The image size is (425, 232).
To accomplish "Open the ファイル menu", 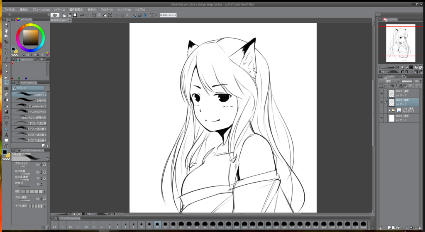I will point(10,10).
